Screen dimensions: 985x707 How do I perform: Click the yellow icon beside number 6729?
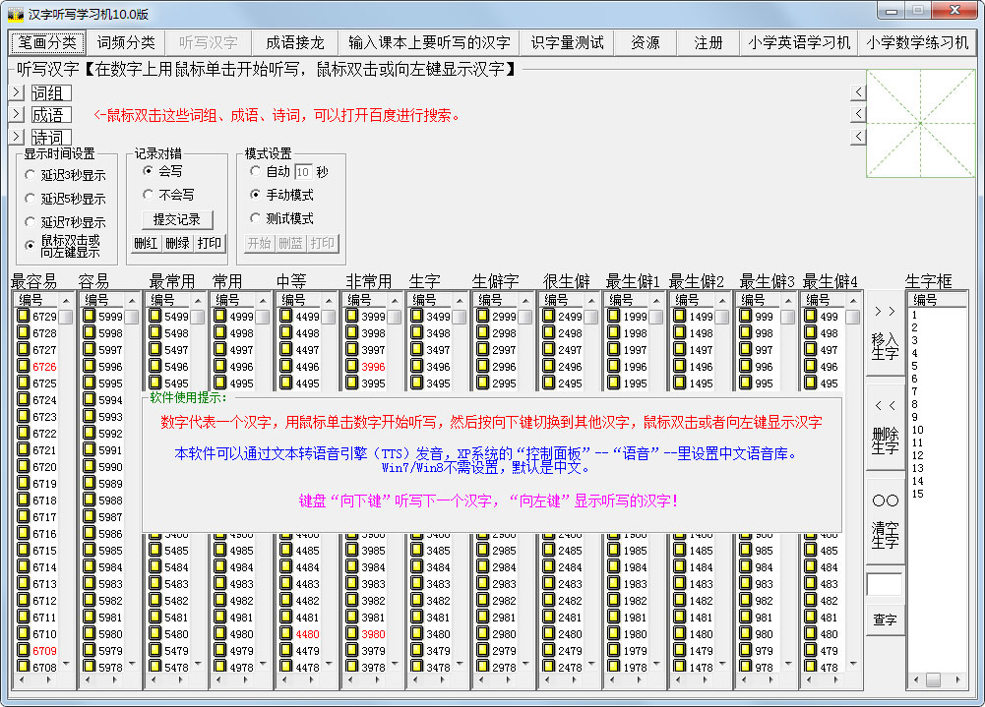point(24,316)
